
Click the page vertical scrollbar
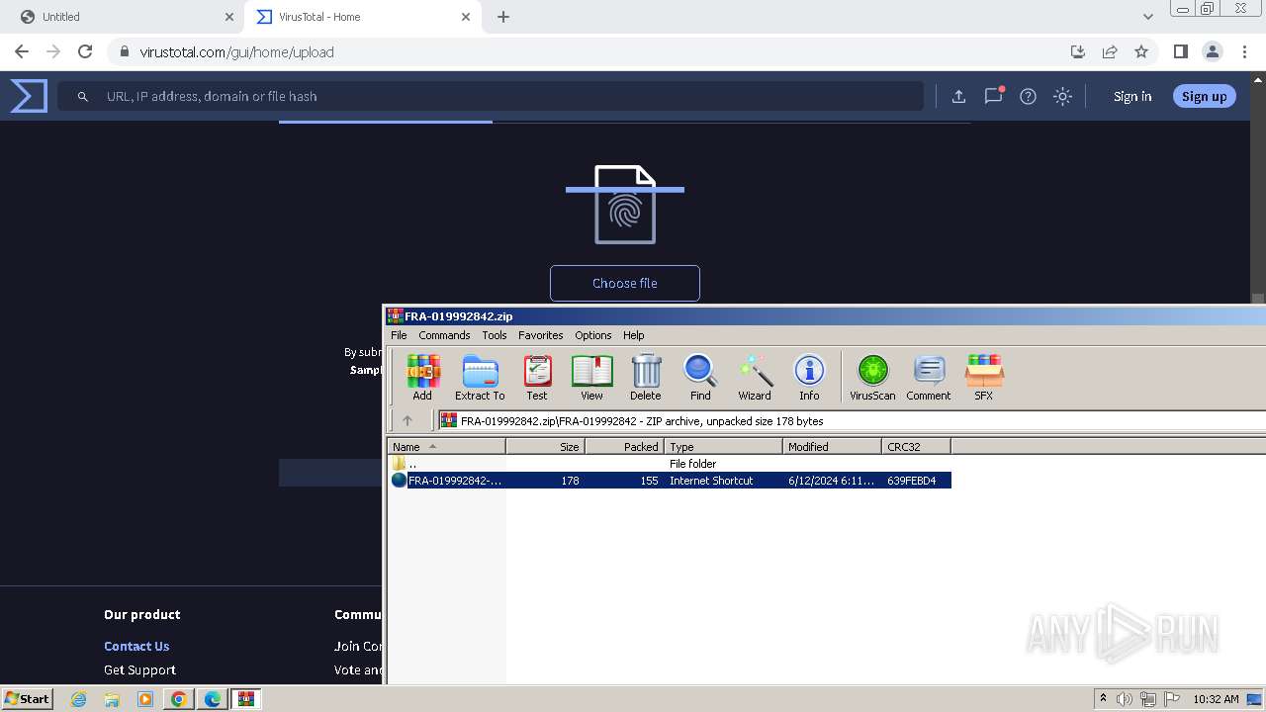click(1258, 297)
